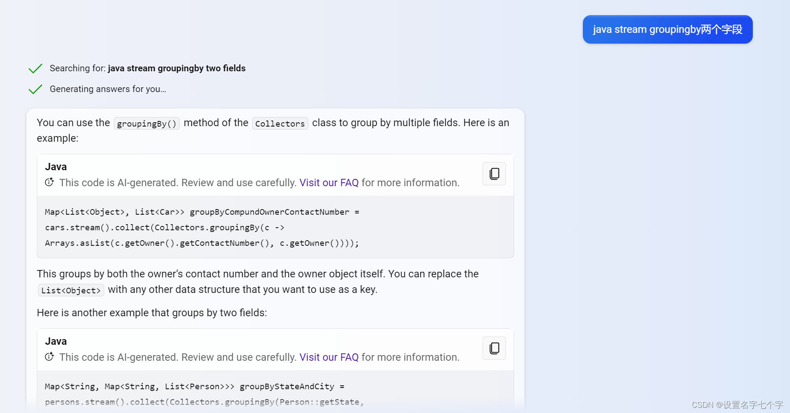The height and width of the screenshot is (413, 790).
Task: Click the green checkmark beside Generating answers
Action: pyautogui.click(x=35, y=89)
